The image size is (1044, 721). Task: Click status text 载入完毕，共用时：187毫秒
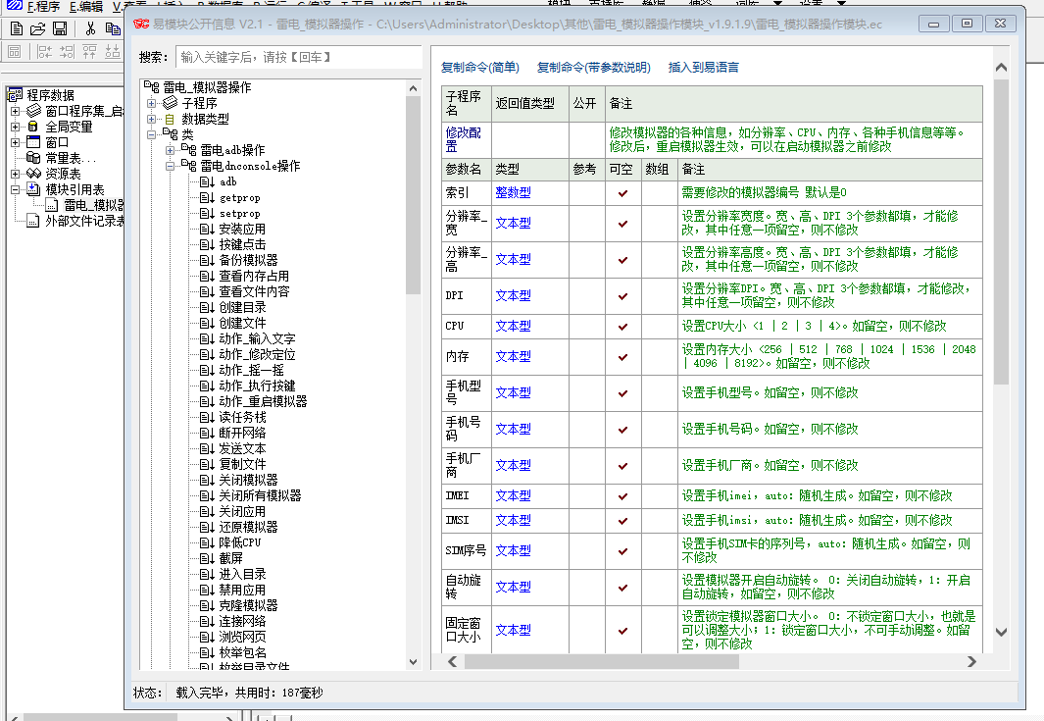tap(249, 693)
